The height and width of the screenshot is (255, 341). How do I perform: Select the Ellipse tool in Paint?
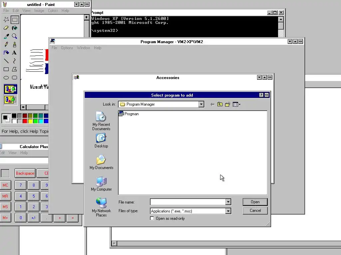[x=6, y=77]
